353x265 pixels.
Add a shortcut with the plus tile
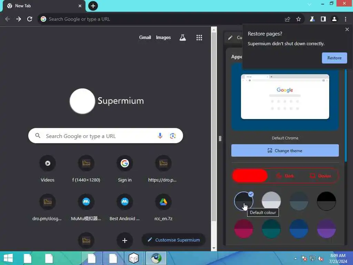coord(125,241)
